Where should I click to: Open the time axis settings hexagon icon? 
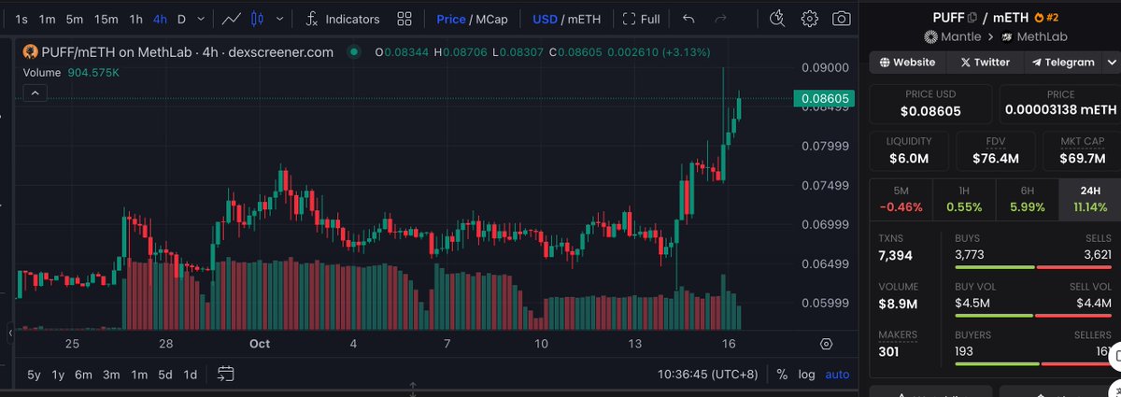826,344
